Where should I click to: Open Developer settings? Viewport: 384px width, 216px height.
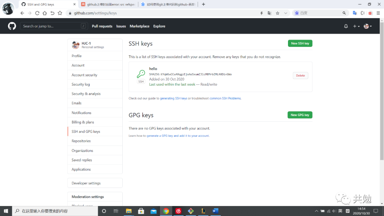click(x=95, y=183)
